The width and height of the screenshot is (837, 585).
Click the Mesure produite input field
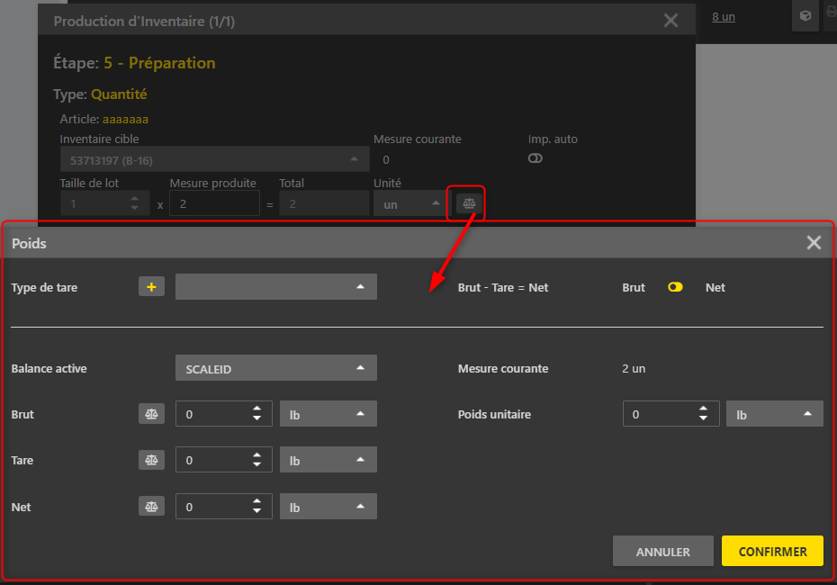(x=214, y=204)
